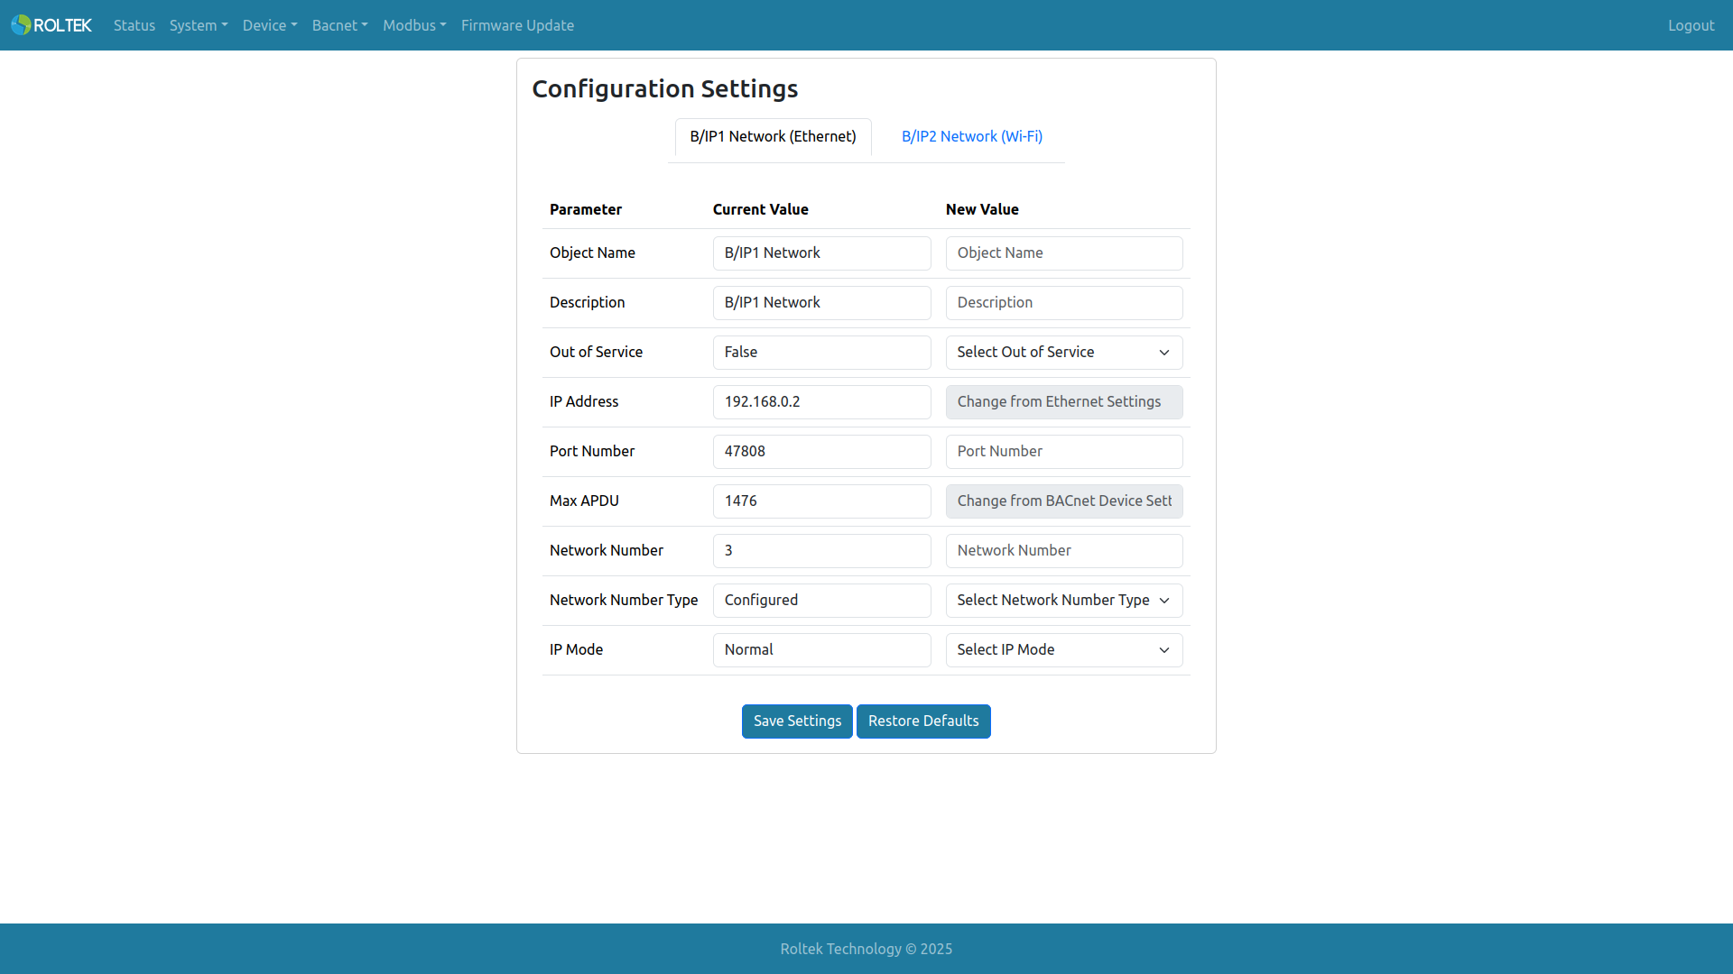Viewport: 1733px width, 974px height.
Task: Click the Restore Defaults button
Action: [x=923, y=721]
